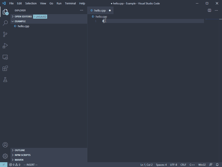222x167 pixels.
Task: Open the Accounts menu icon
Action: tap(5, 145)
